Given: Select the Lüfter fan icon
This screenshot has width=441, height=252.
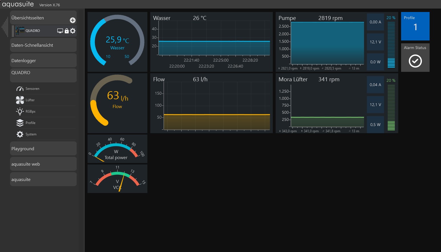Looking at the screenshot, I should (x=20, y=100).
